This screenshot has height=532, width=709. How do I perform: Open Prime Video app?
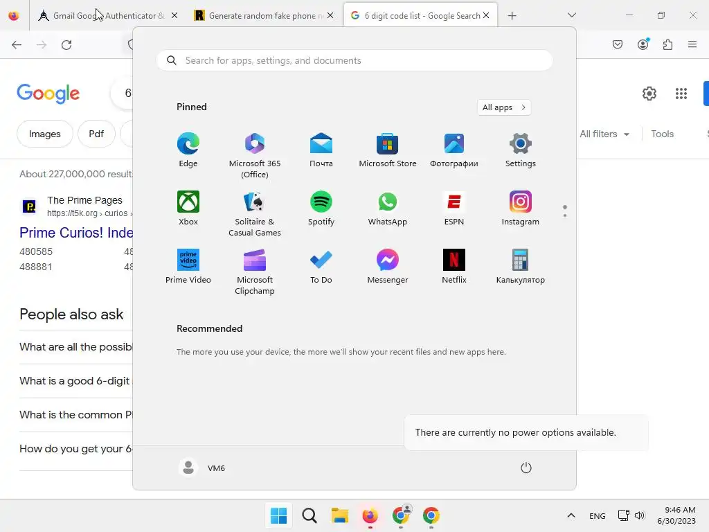coord(188,267)
